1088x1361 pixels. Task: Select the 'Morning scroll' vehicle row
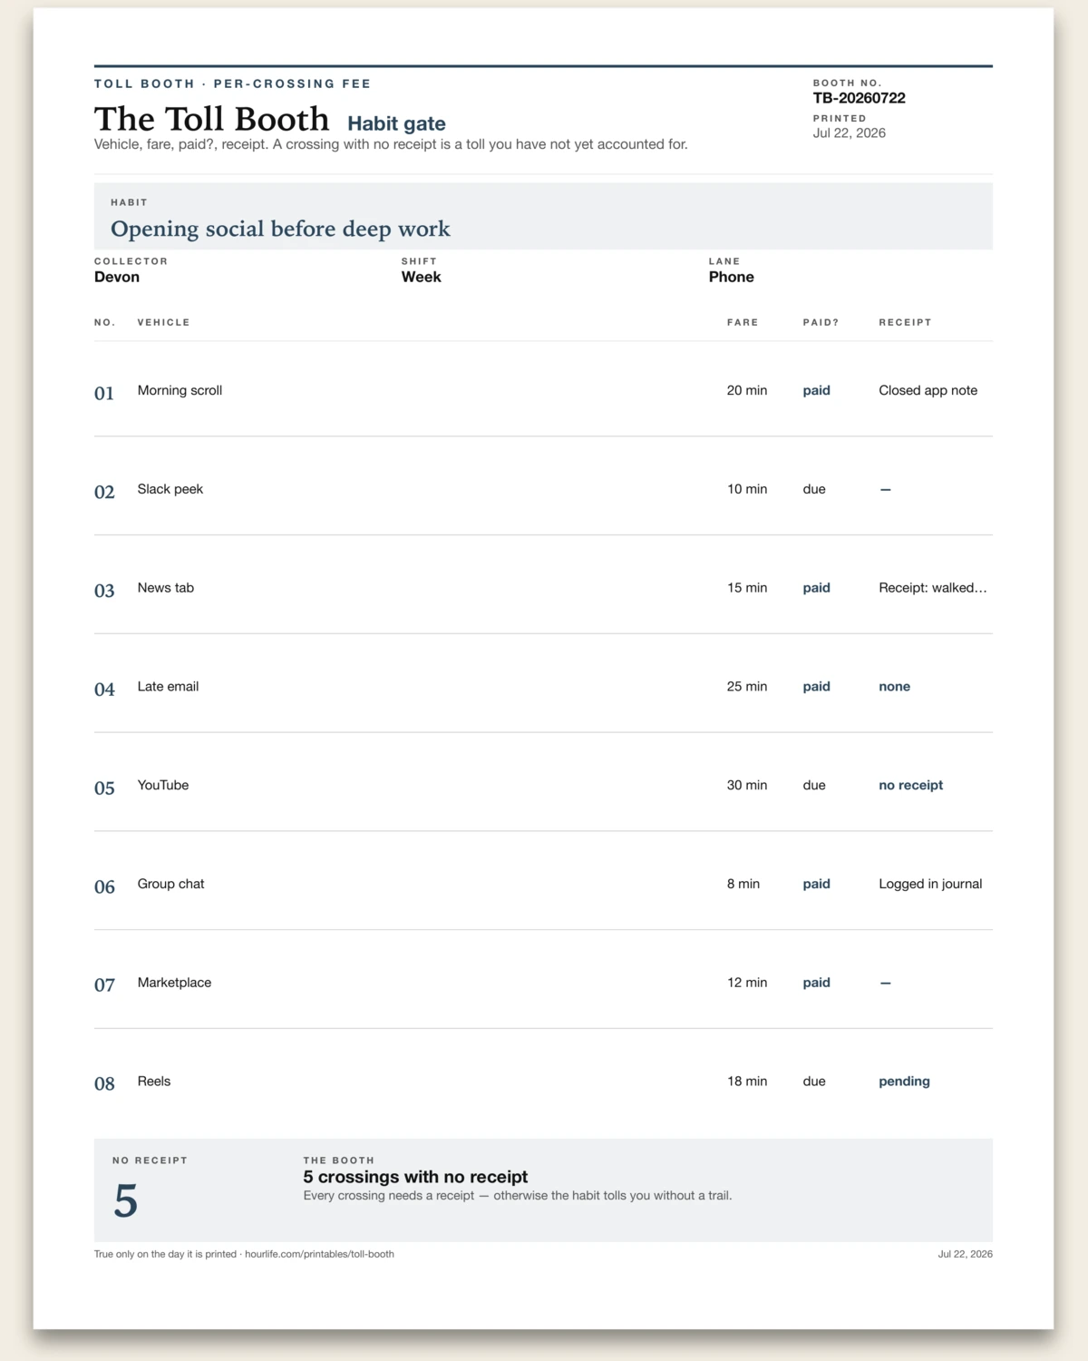pyautogui.click(x=543, y=390)
